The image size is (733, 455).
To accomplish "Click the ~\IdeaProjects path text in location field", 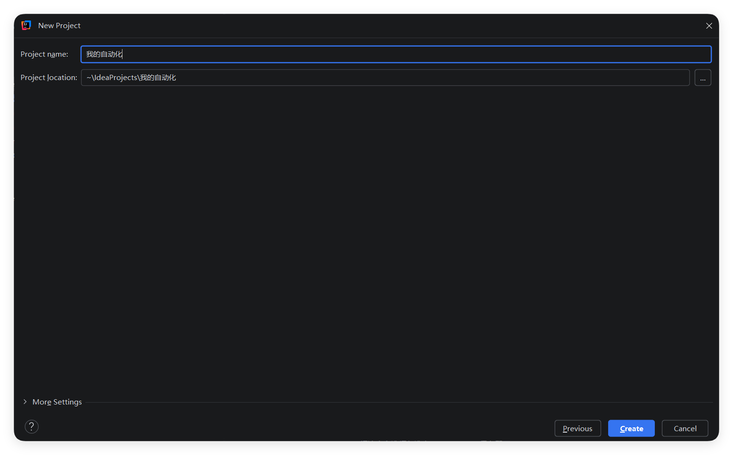I will click(x=112, y=78).
